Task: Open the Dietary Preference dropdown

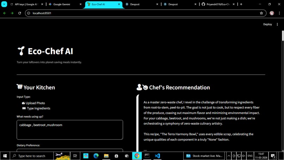Action: (x=70, y=150)
